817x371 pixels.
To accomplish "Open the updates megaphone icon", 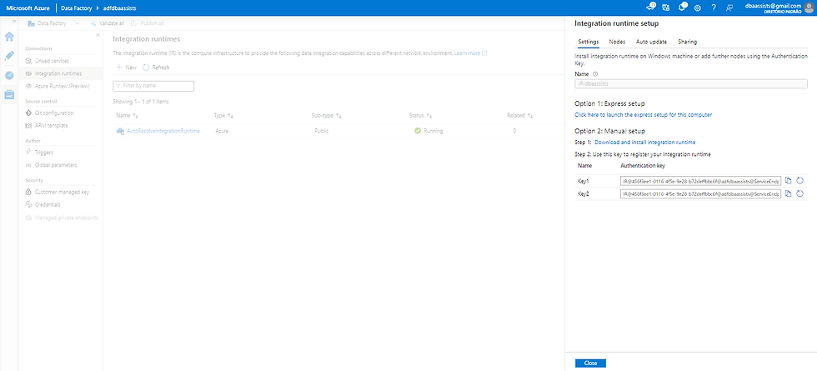I will (x=650, y=8).
